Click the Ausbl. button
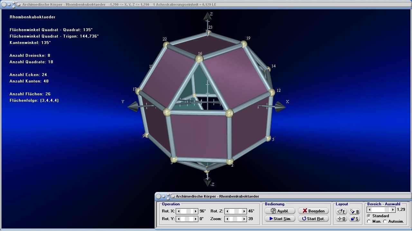The height and width of the screenshot is (231, 412). 280,211
